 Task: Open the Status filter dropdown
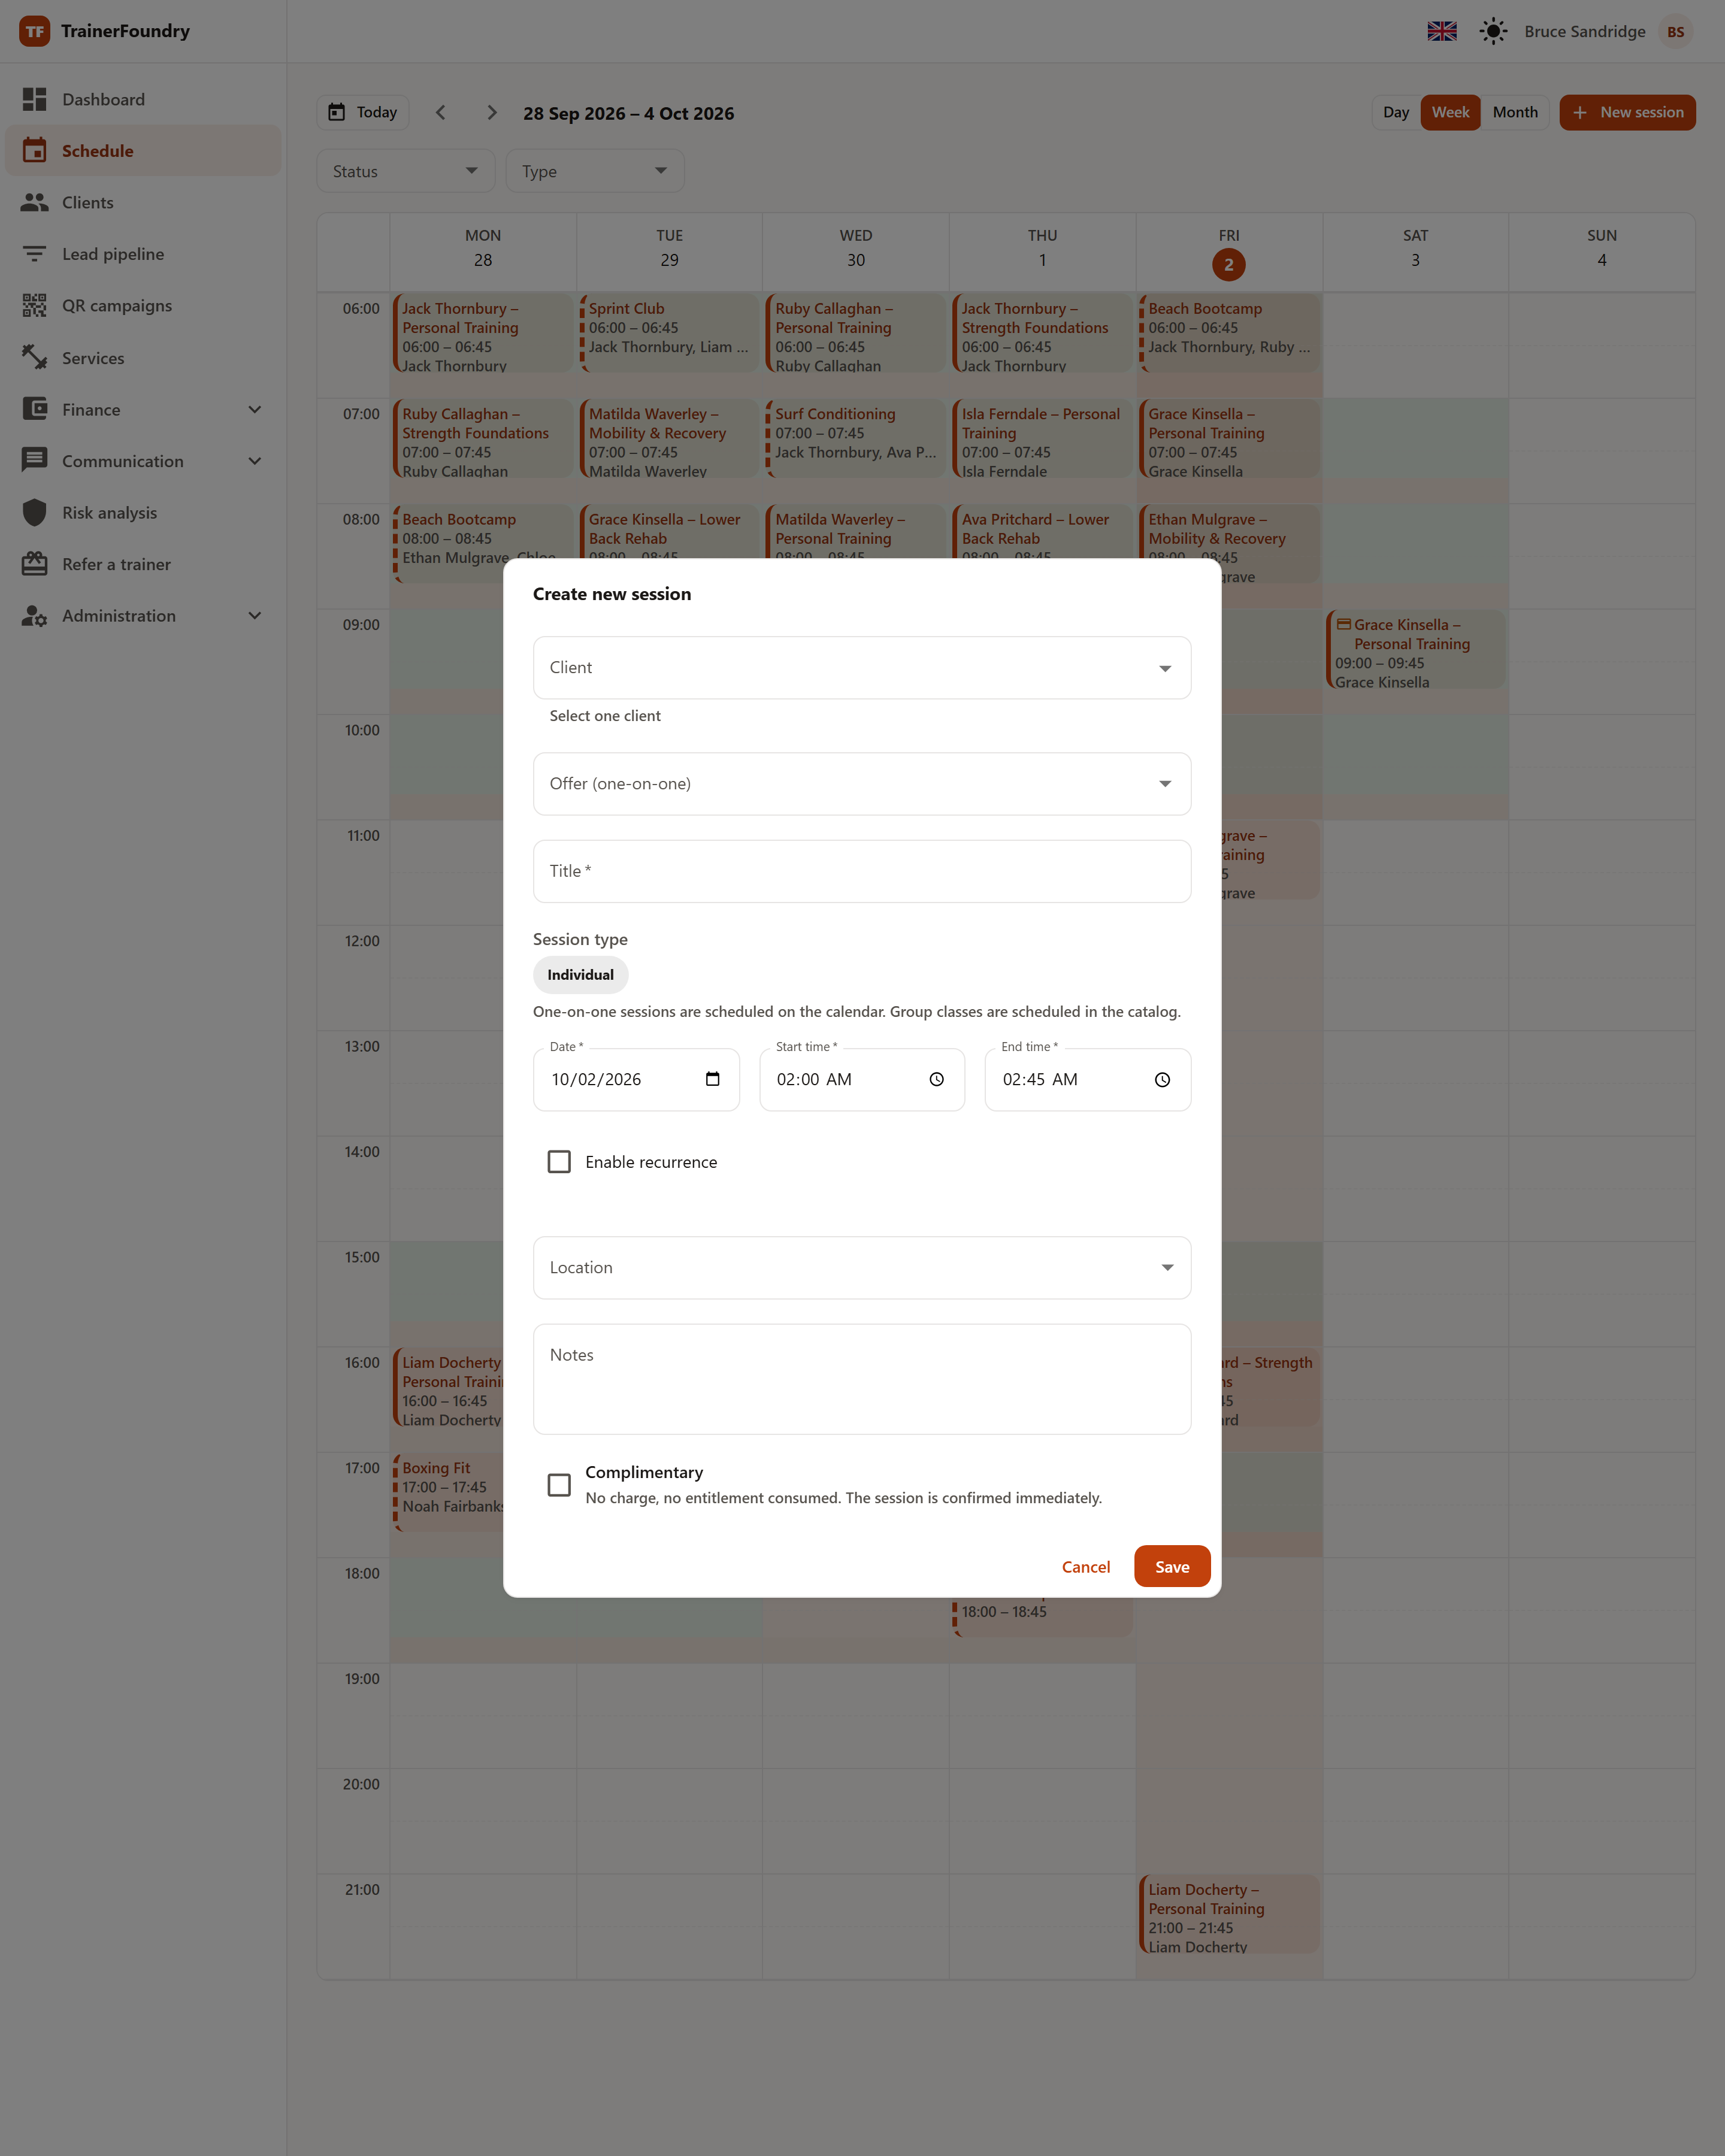(405, 171)
